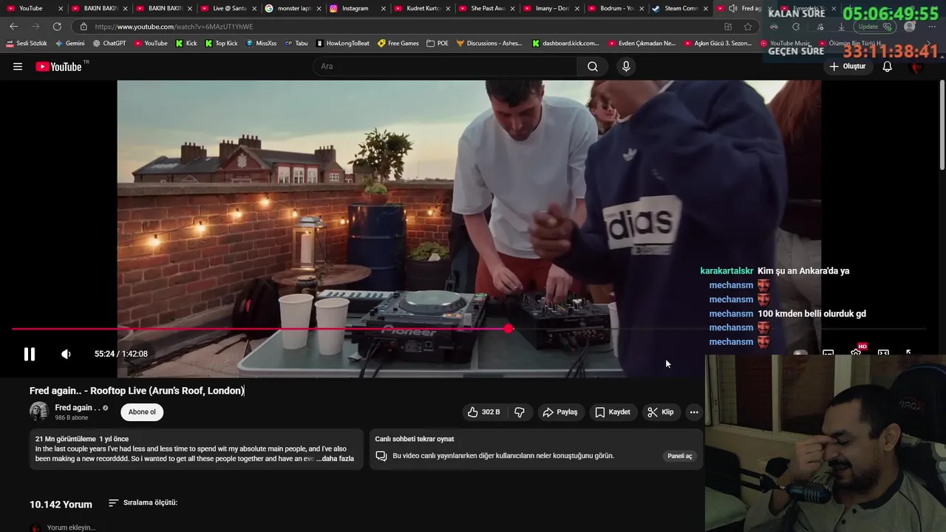The height and width of the screenshot is (532, 946).
Task: Open the Sıralama ölçütü sort dropdown
Action: (x=143, y=502)
